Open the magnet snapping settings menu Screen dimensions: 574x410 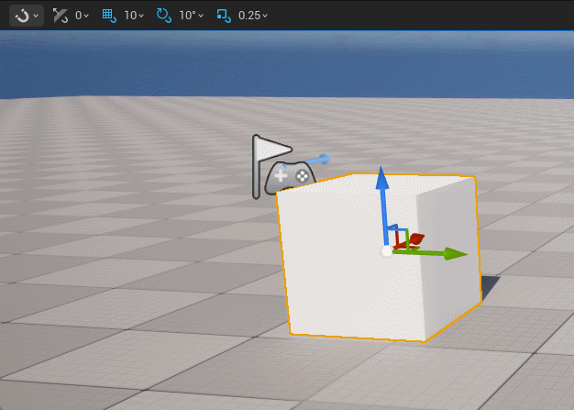click(x=27, y=16)
